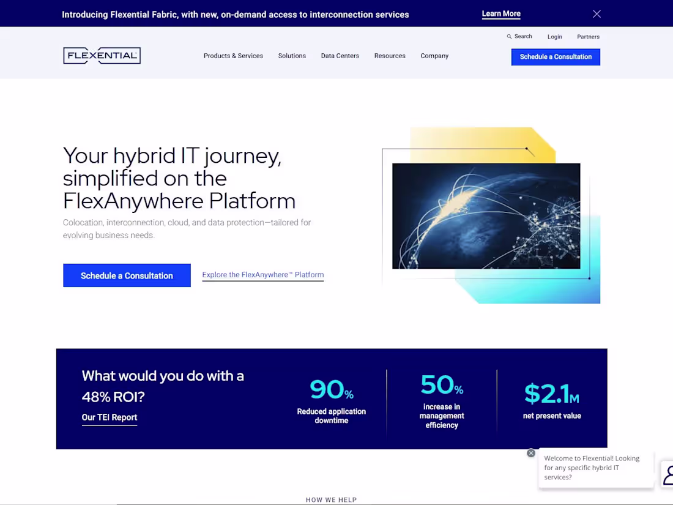Click the 90% reduced application downtime stat

coord(332,401)
